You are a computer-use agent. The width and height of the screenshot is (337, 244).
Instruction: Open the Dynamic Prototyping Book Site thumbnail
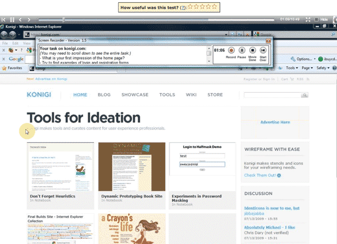(131, 167)
